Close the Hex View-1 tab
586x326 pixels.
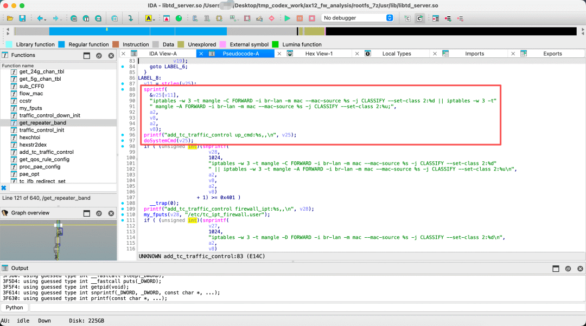click(279, 54)
